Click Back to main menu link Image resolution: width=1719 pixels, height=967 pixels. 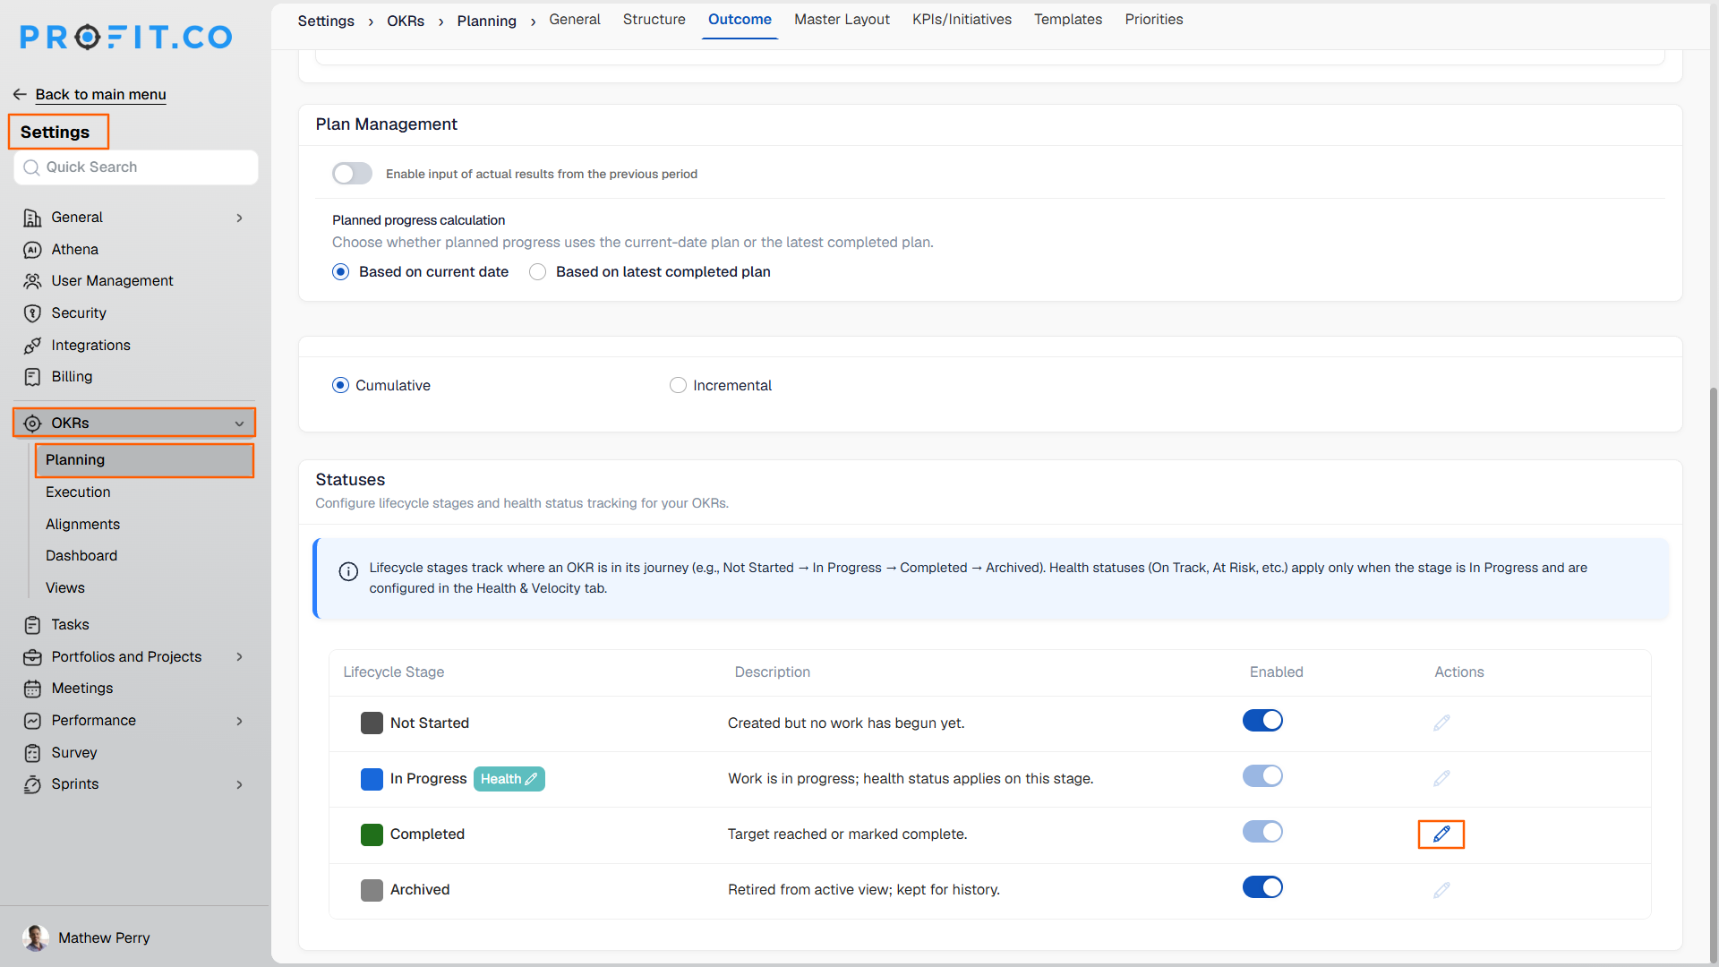tap(100, 95)
